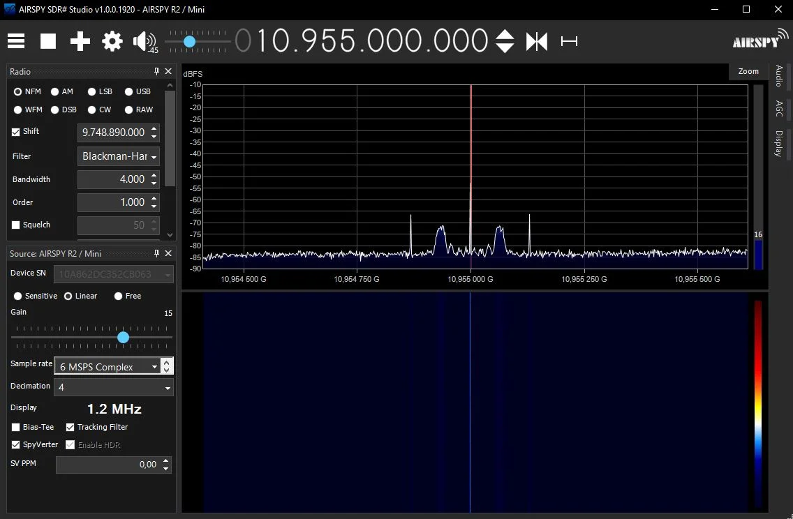Adjust the audio volume slider
Image resolution: width=793 pixels, height=519 pixels.
[x=189, y=41]
